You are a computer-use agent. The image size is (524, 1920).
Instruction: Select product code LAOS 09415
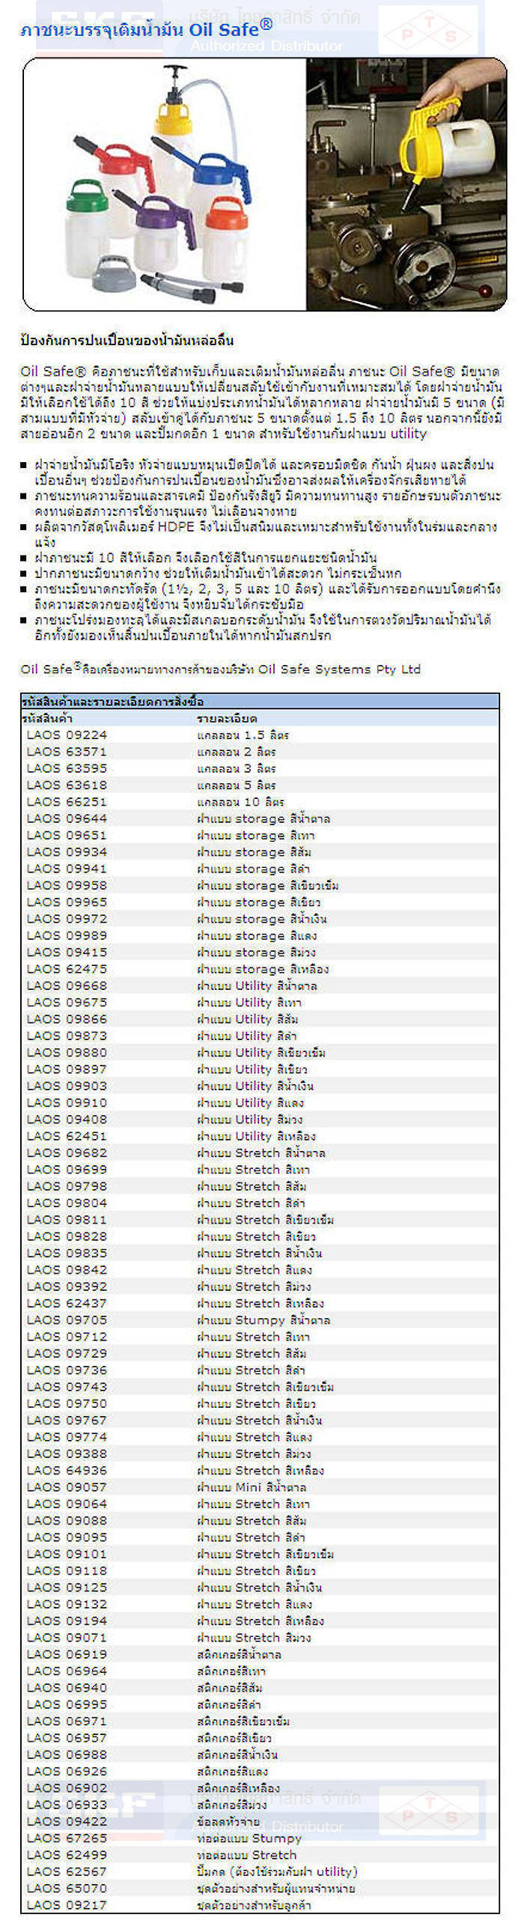click(x=67, y=952)
